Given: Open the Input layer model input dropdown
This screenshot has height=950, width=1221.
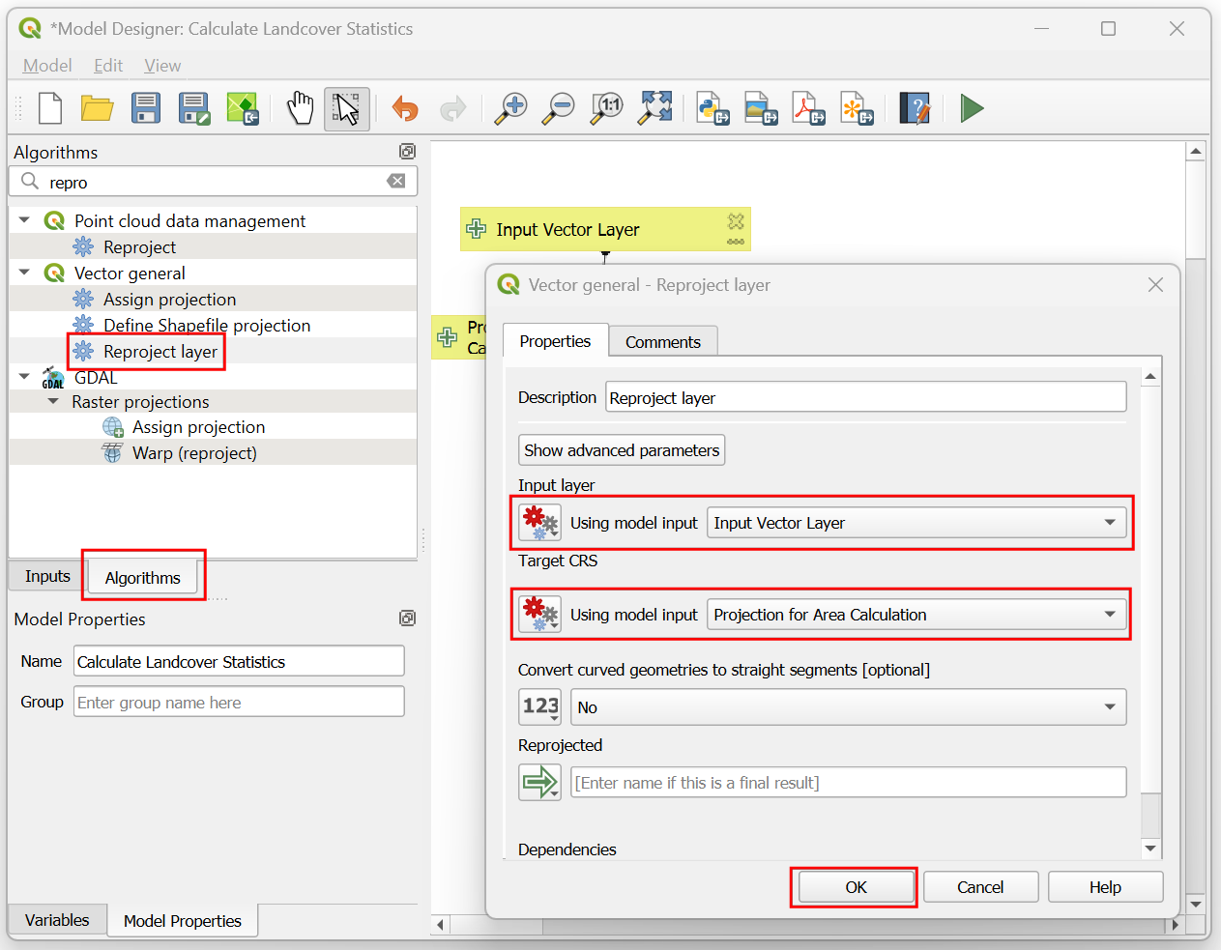Looking at the screenshot, I should coord(916,523).
